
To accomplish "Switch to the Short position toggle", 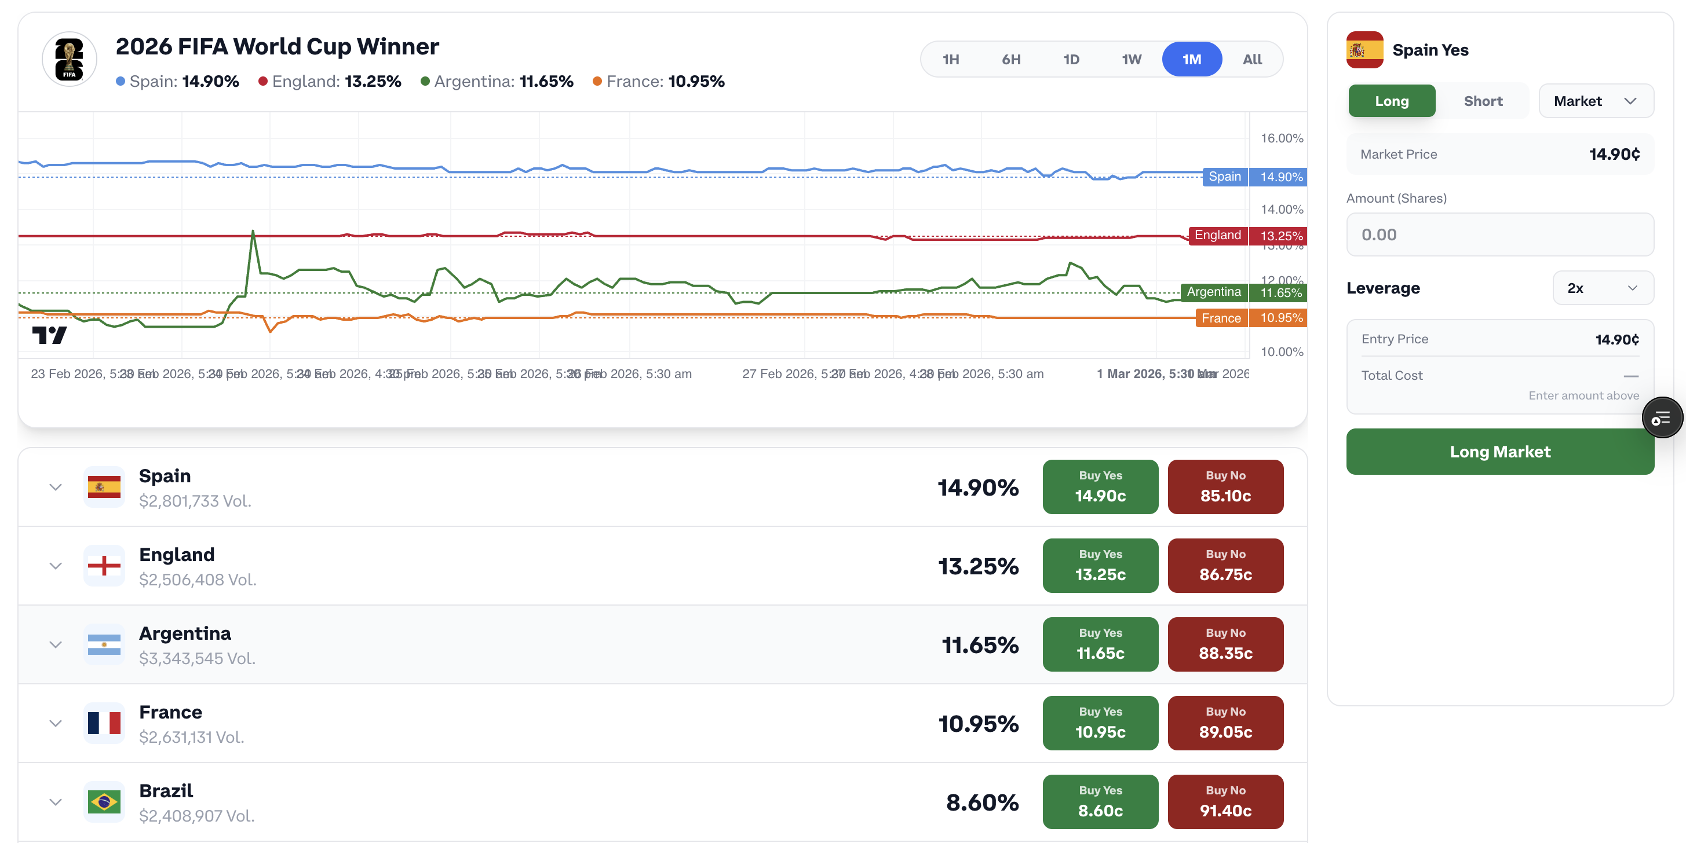I will (x=1483, y=101).
